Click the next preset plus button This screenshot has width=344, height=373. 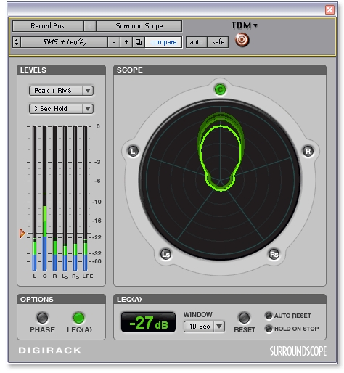[x=126, y=42]
